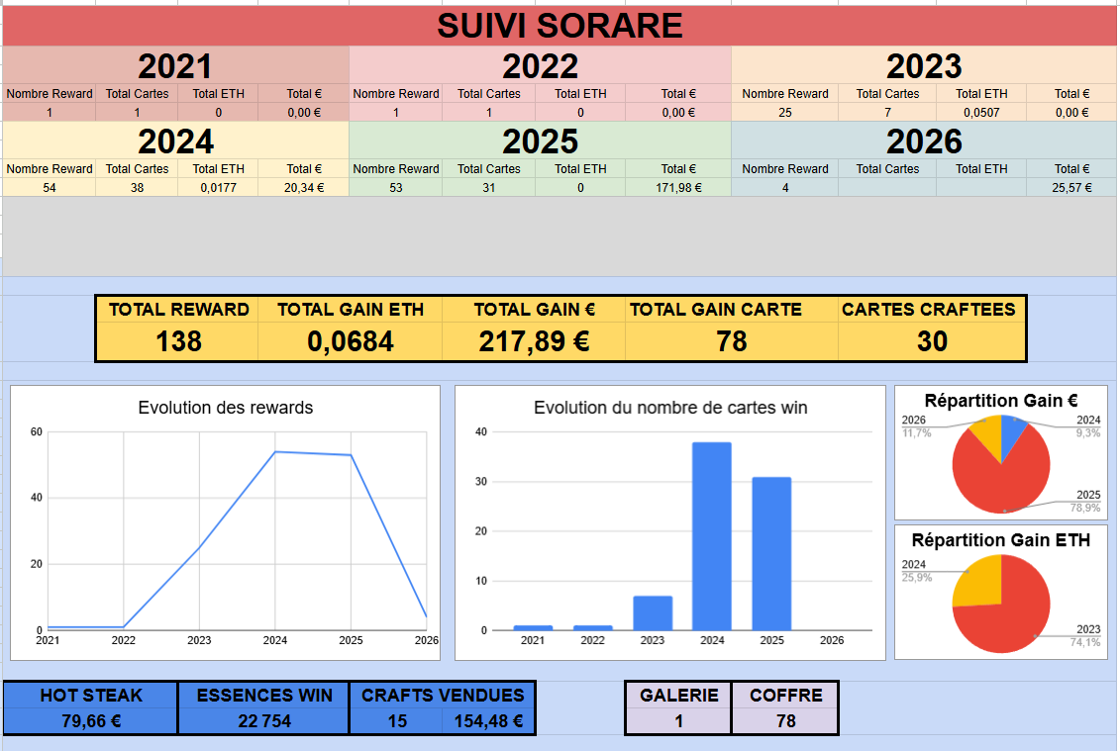Viewport: 1120px width, 751px height.
Task: Select Répartition Gain ETH chart title
Action: pos(1001,540)
